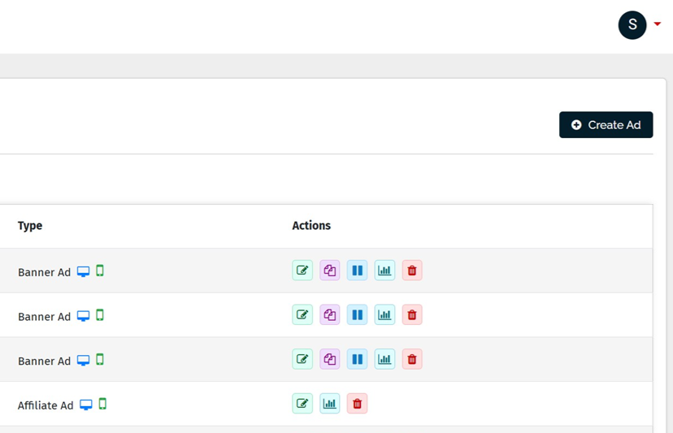Viewport: 673px width, 433px height.
Task: Edit the first Banner Ad
Action: [302, 271]
